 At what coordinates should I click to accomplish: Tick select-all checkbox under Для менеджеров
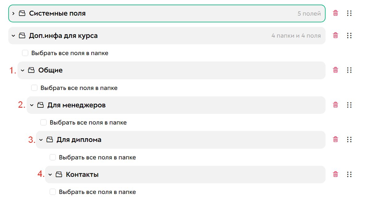point(44,123)
